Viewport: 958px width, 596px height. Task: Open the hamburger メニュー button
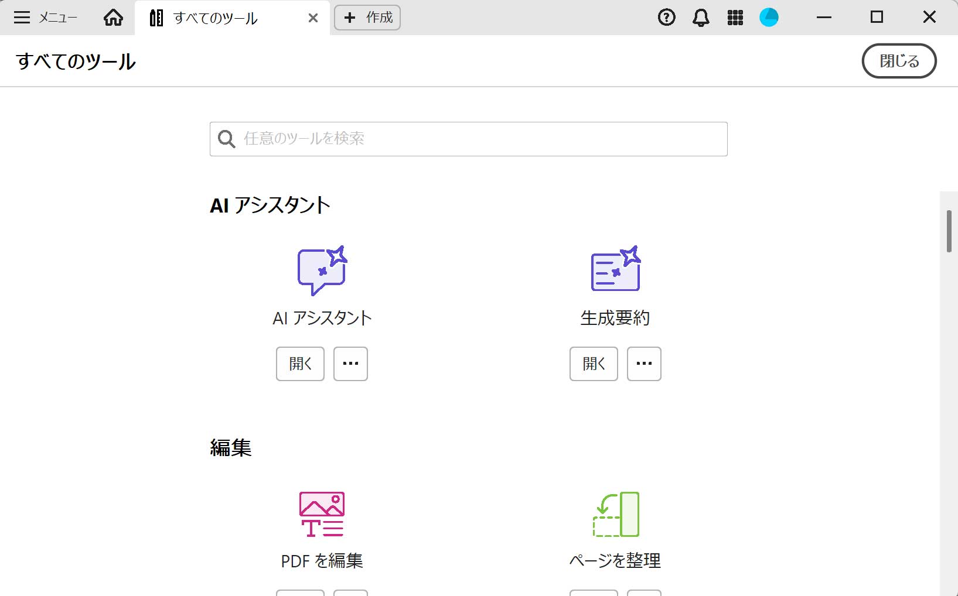point(46,18)
